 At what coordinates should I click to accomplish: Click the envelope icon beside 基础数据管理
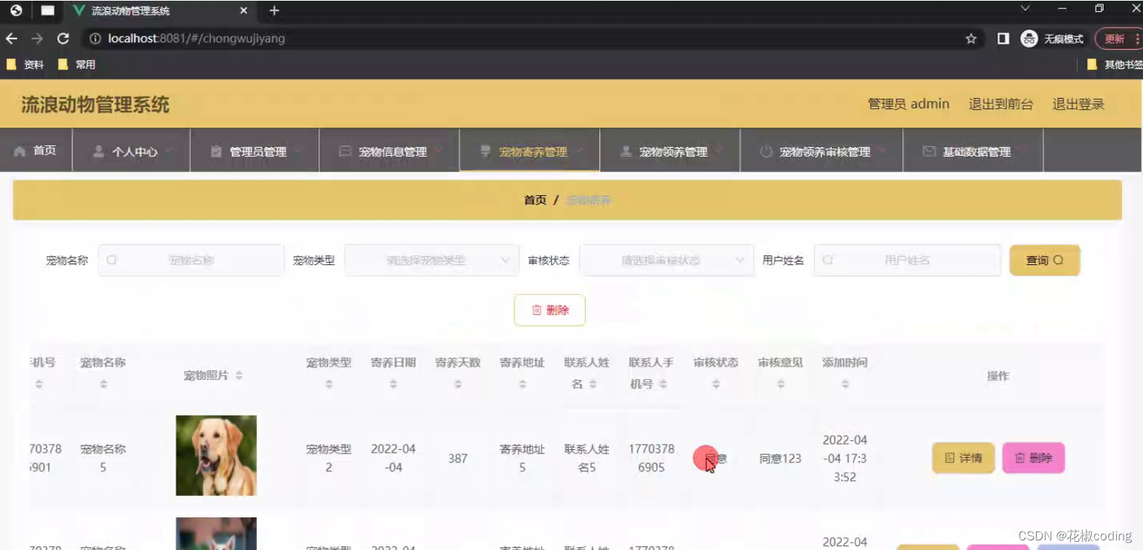coord(928,151)
